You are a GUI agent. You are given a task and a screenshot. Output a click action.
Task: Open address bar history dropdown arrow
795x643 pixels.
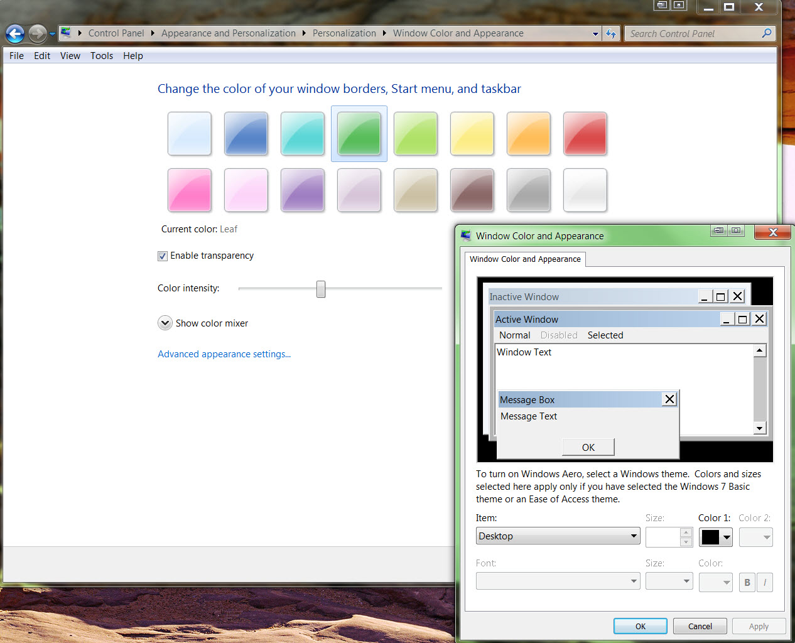595,34
